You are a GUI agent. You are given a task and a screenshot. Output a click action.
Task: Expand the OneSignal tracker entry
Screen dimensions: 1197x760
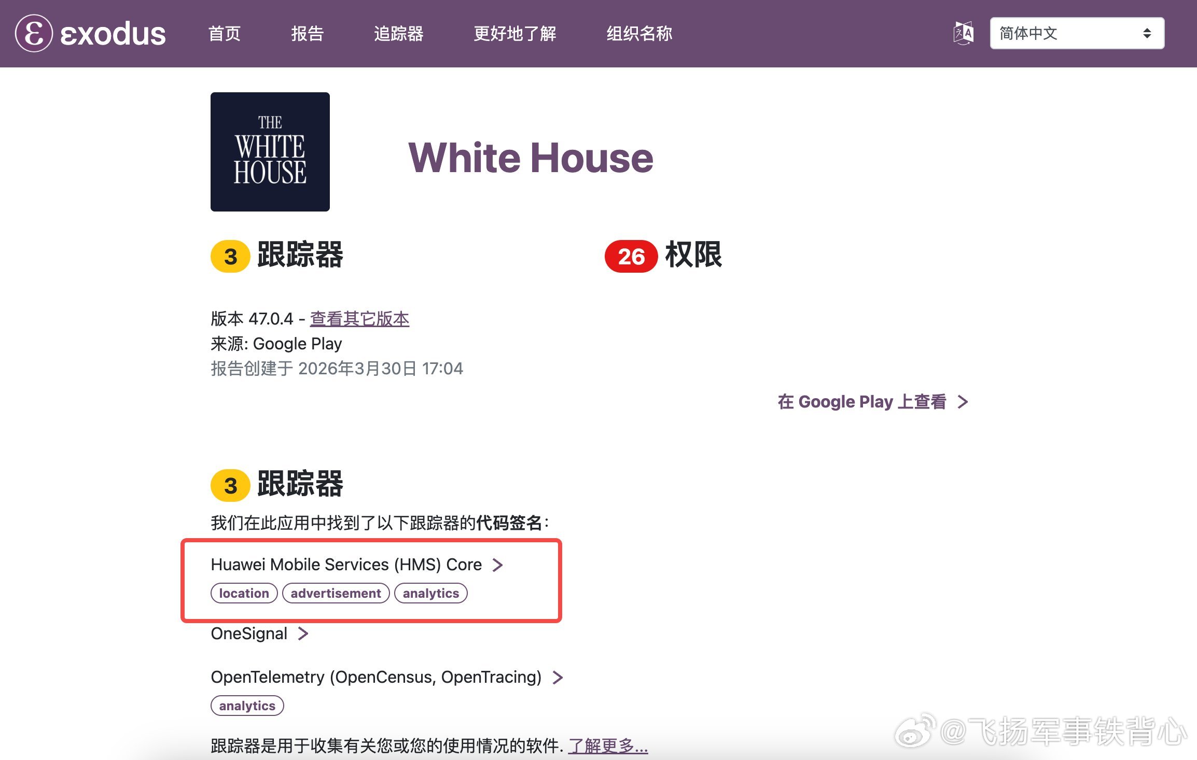pyautogui.click(x=260, y=634)
